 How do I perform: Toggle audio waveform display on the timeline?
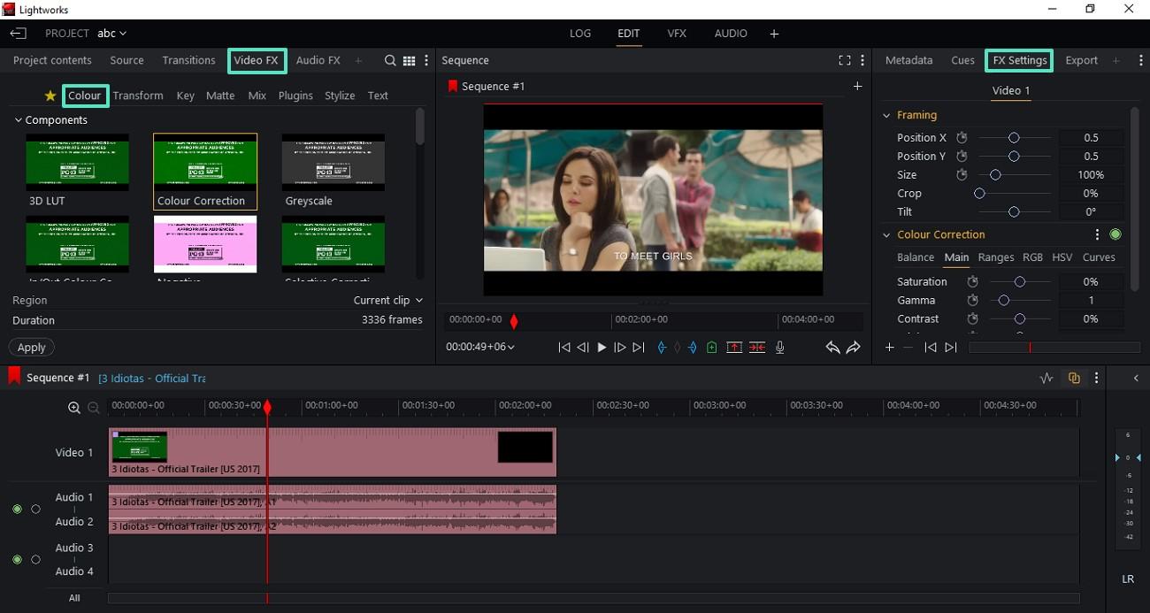[x=1046, y=378]
